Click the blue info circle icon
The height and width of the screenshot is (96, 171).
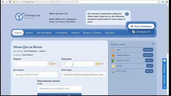[x=127, y=14]
